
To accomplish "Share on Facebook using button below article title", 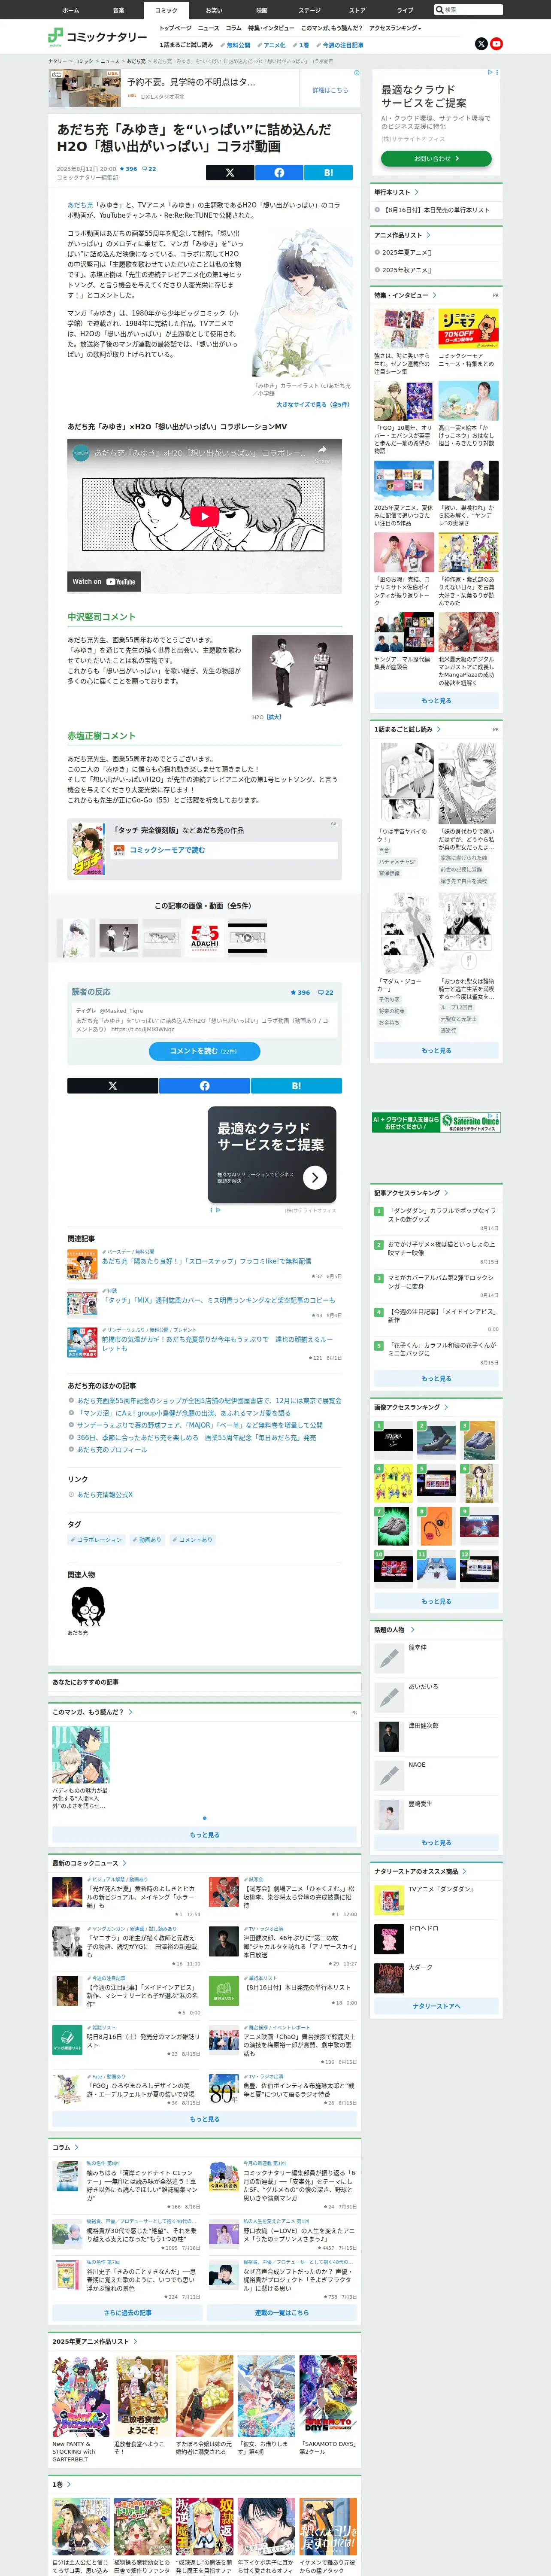I will [279, 173].
